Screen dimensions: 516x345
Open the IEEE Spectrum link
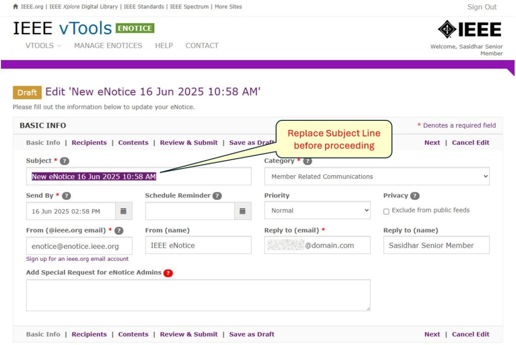[189, 7]
